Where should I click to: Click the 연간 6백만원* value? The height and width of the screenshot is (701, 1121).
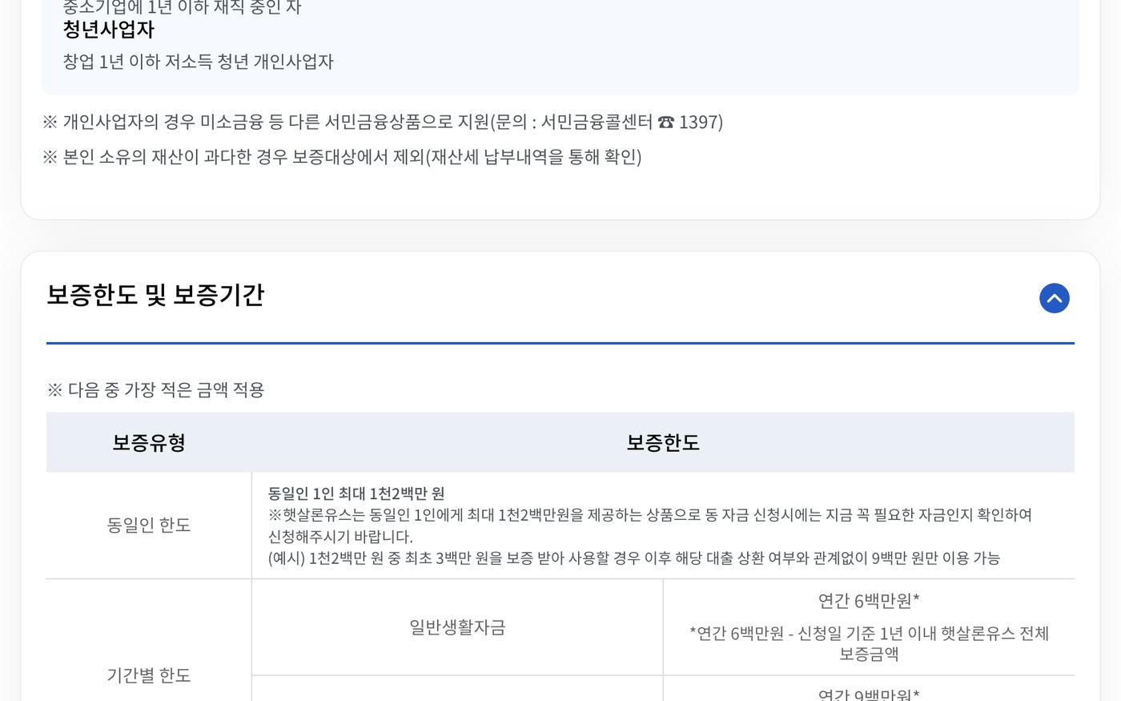(x=869, y=601)
